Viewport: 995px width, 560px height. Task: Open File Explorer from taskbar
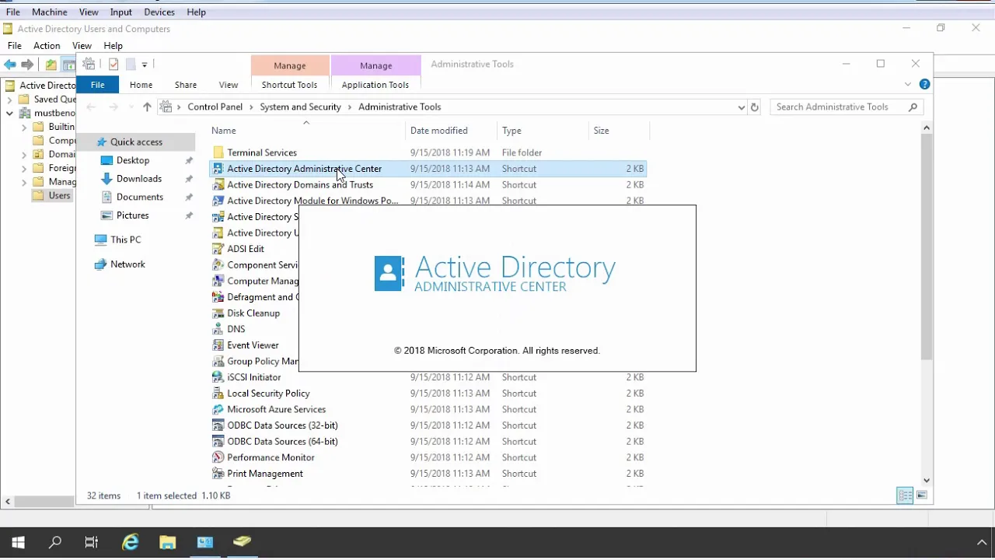click(167, 542)
